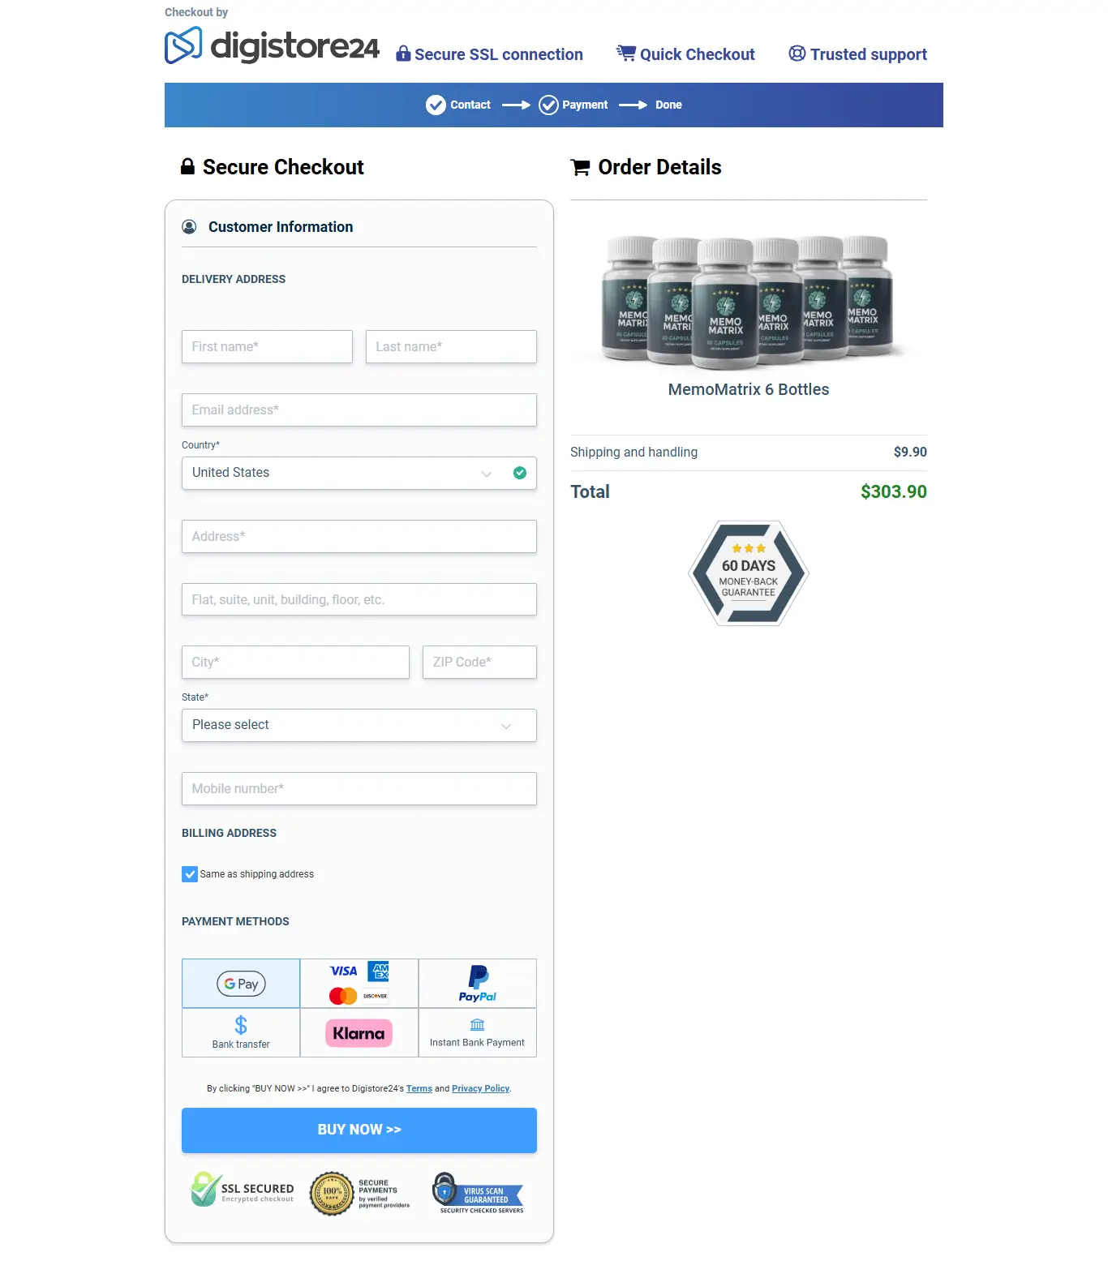Click the $9.90 shipping cost

coord(910,452)
